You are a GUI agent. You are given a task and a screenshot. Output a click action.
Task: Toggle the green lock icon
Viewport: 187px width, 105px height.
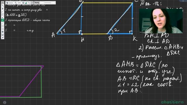[x=26, y=3]
